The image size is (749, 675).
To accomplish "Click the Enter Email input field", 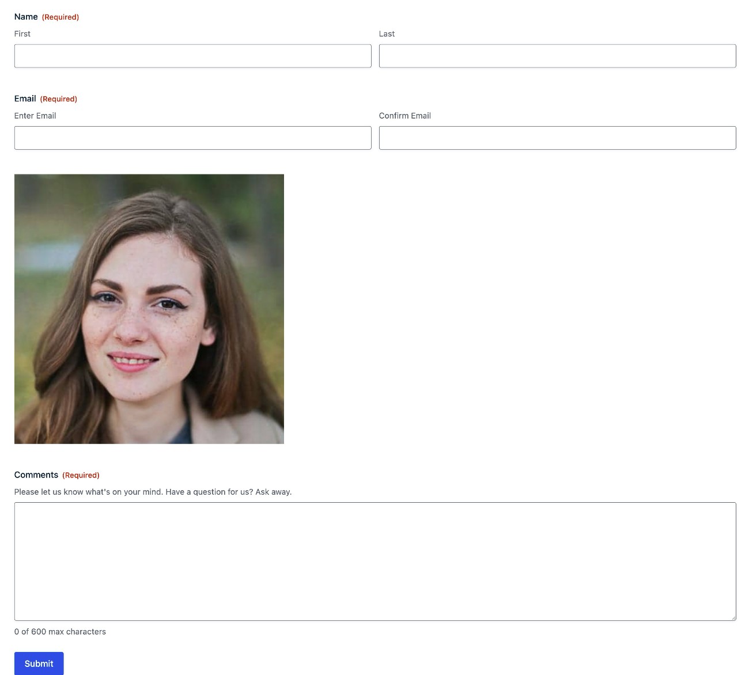I will click(192, 138).
